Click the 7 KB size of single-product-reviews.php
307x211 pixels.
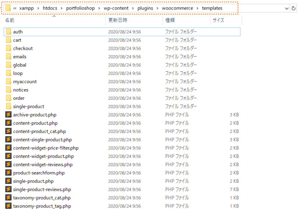pyautogui.click(x=234, y=189)
